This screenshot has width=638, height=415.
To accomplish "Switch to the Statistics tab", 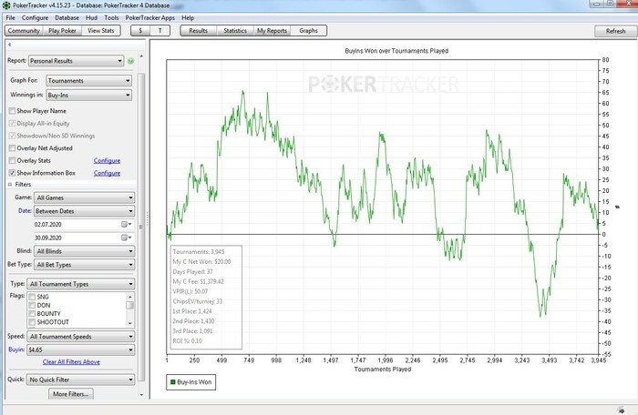I will point(235,31).
